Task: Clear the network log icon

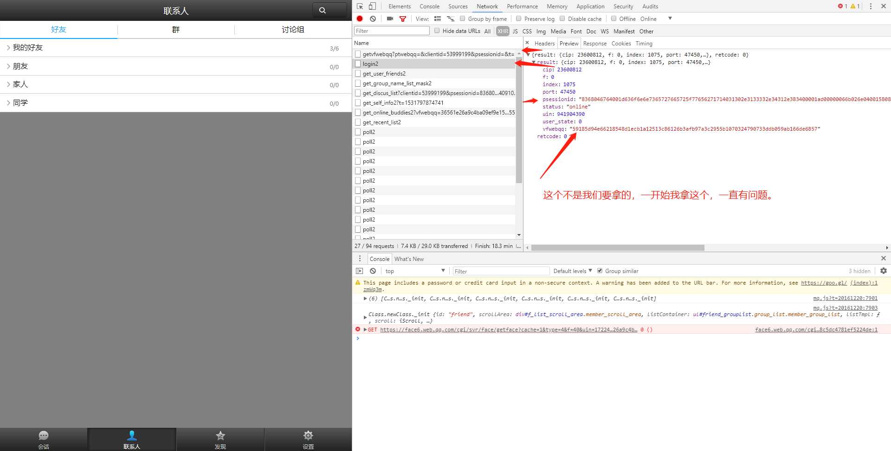Action: click(x=373, y=19)
